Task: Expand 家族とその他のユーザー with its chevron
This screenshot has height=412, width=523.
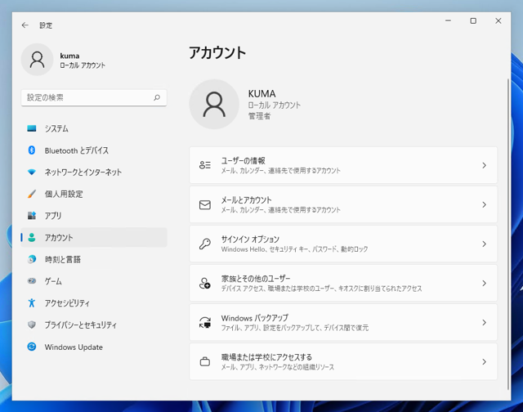Action: (x=485, y=283)
